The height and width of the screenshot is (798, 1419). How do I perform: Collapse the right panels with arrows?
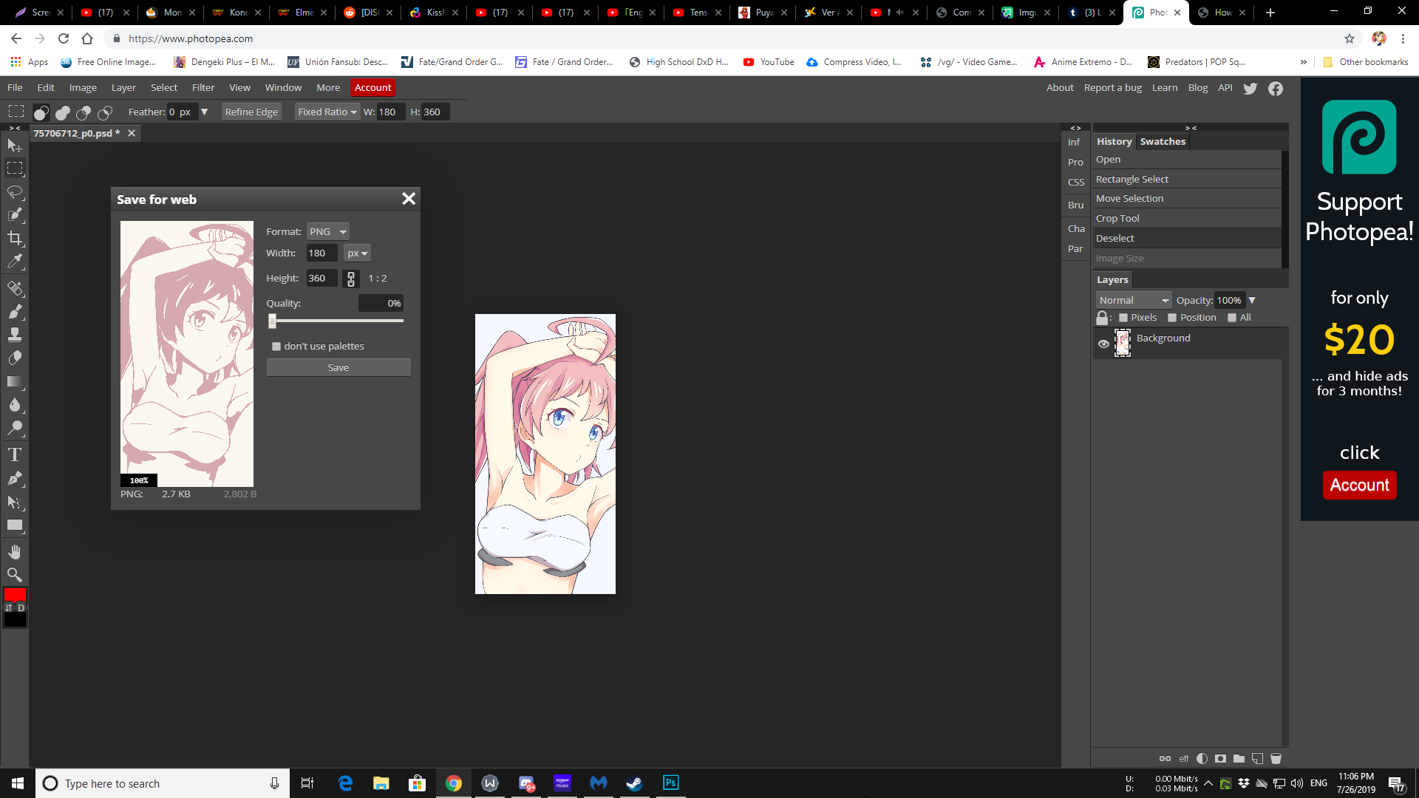[1191, 128]
